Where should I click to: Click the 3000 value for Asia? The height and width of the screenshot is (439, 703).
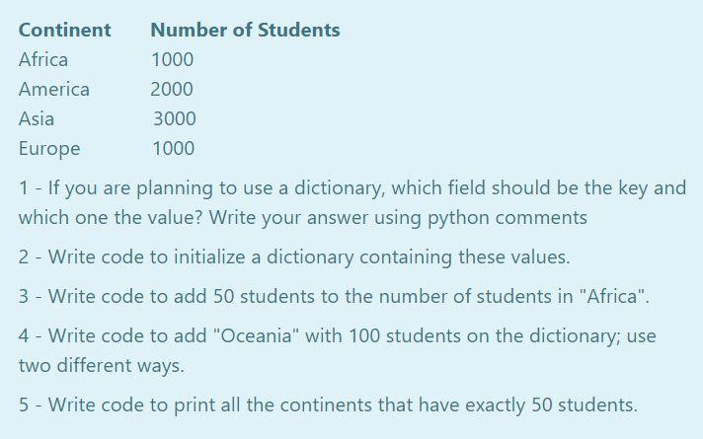point(175,118)
